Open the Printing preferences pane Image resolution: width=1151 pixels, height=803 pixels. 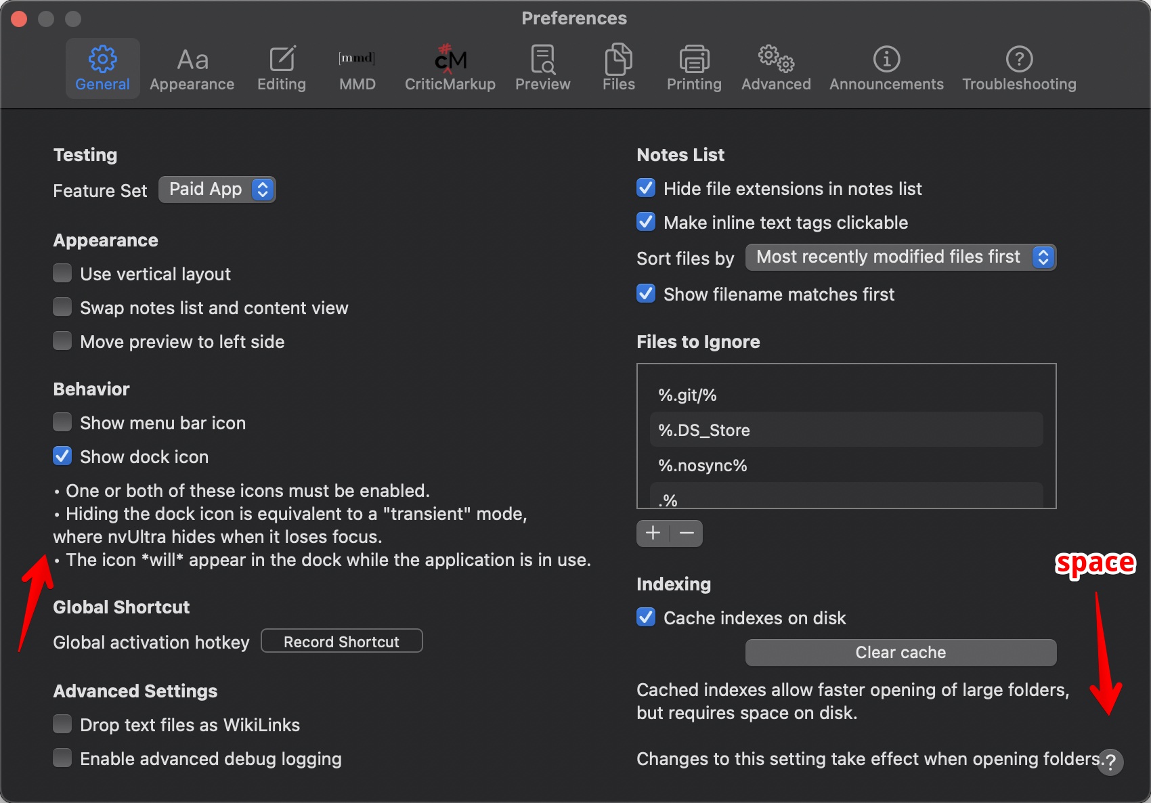[694, 68]
